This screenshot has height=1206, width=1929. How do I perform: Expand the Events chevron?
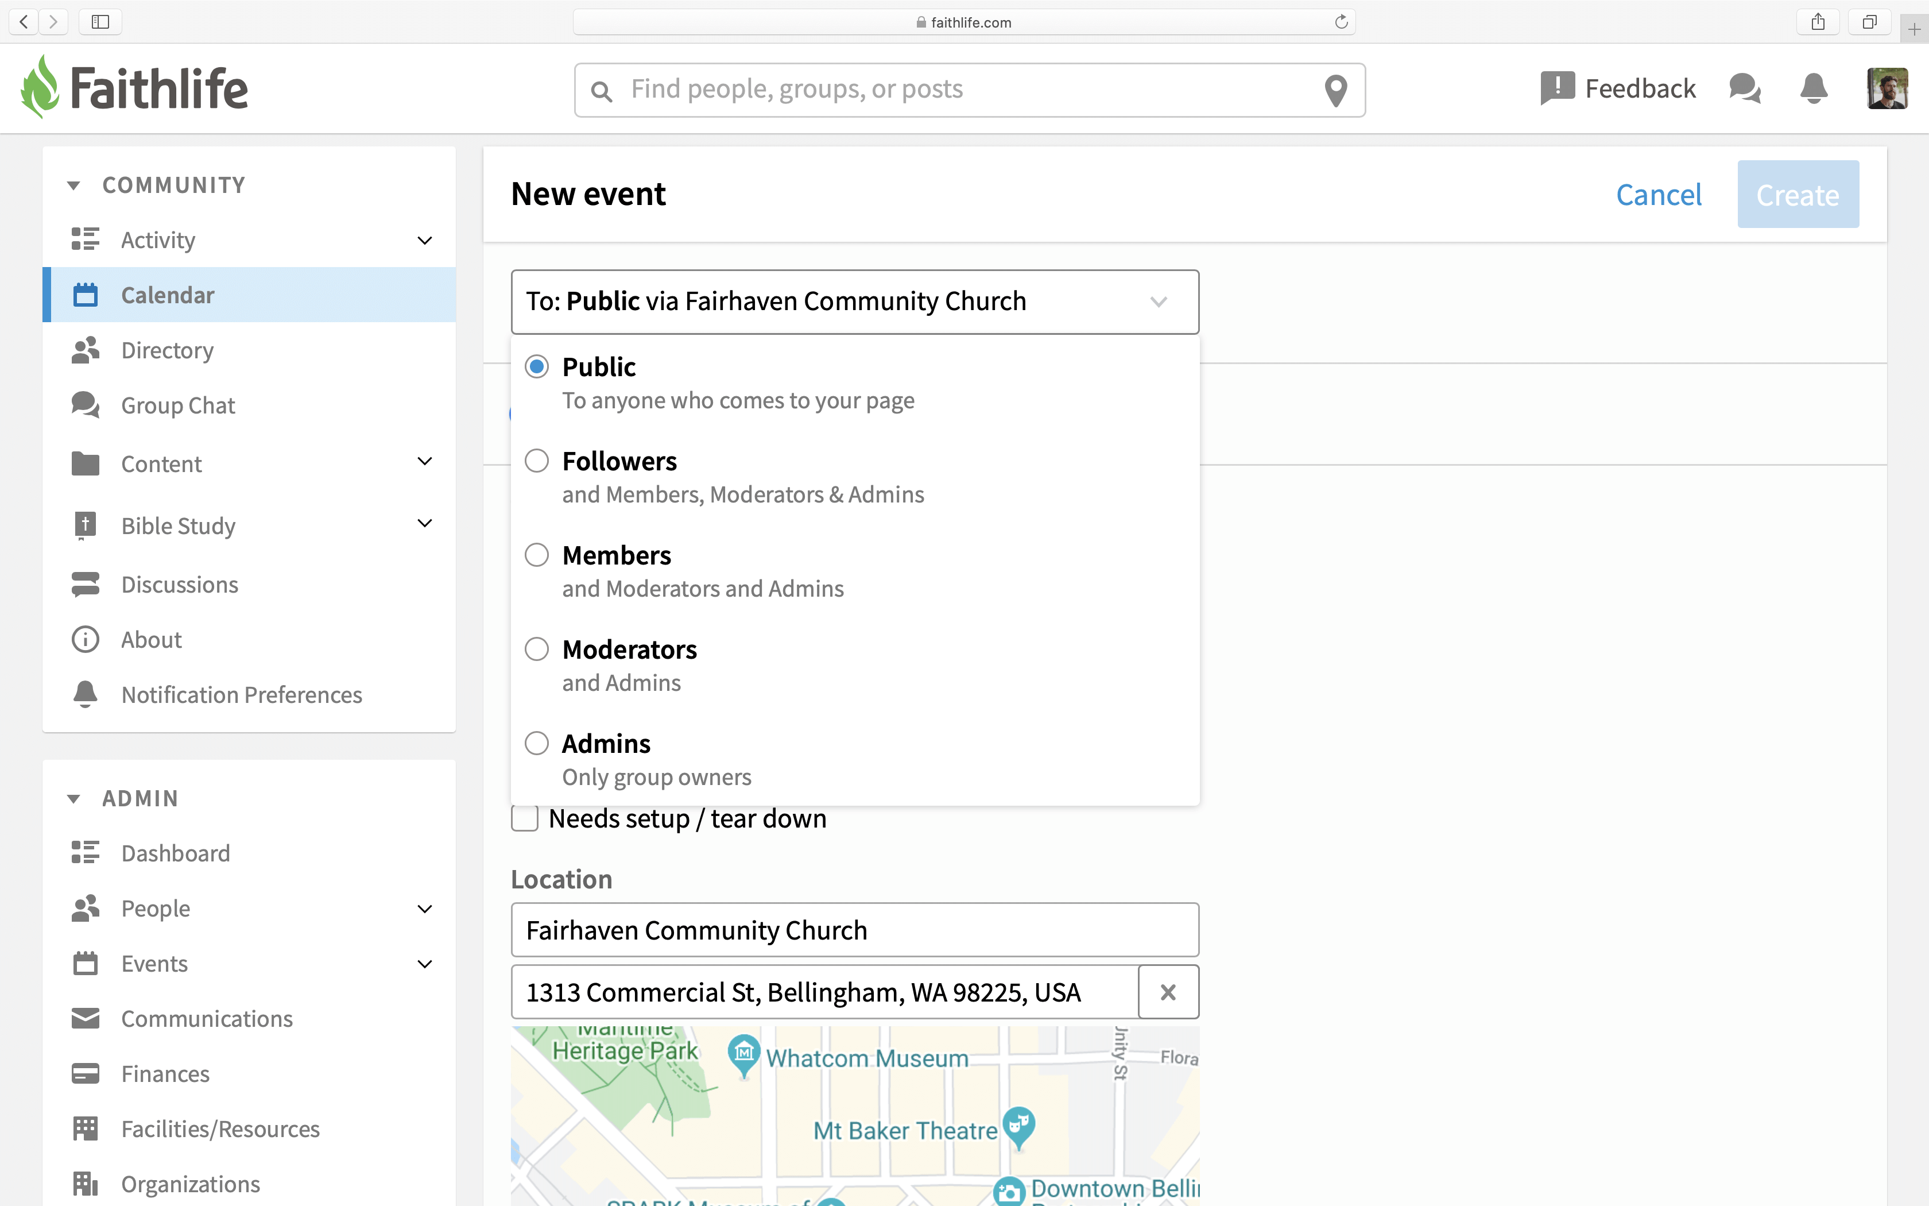click(425, 964)
